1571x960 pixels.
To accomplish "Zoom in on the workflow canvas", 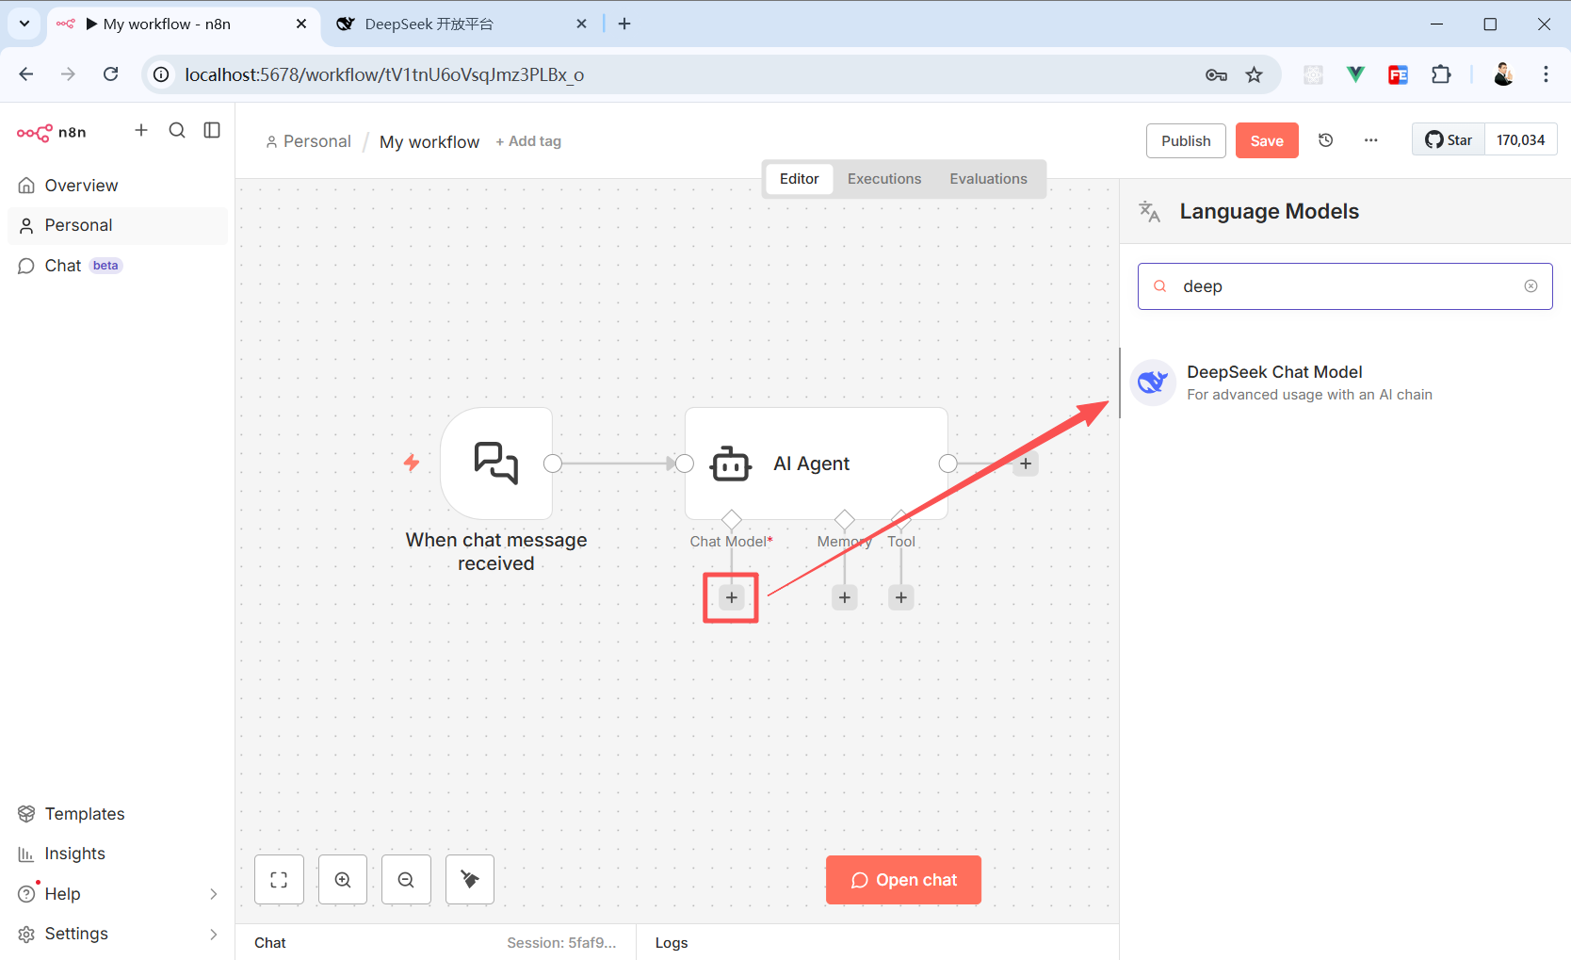I will 343,880.
